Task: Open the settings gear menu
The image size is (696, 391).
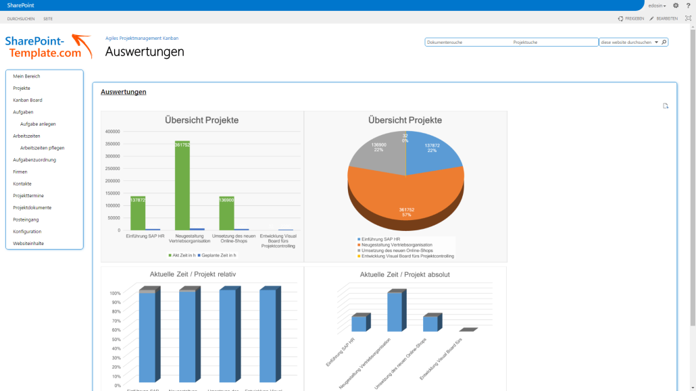Action: (676, 6)
